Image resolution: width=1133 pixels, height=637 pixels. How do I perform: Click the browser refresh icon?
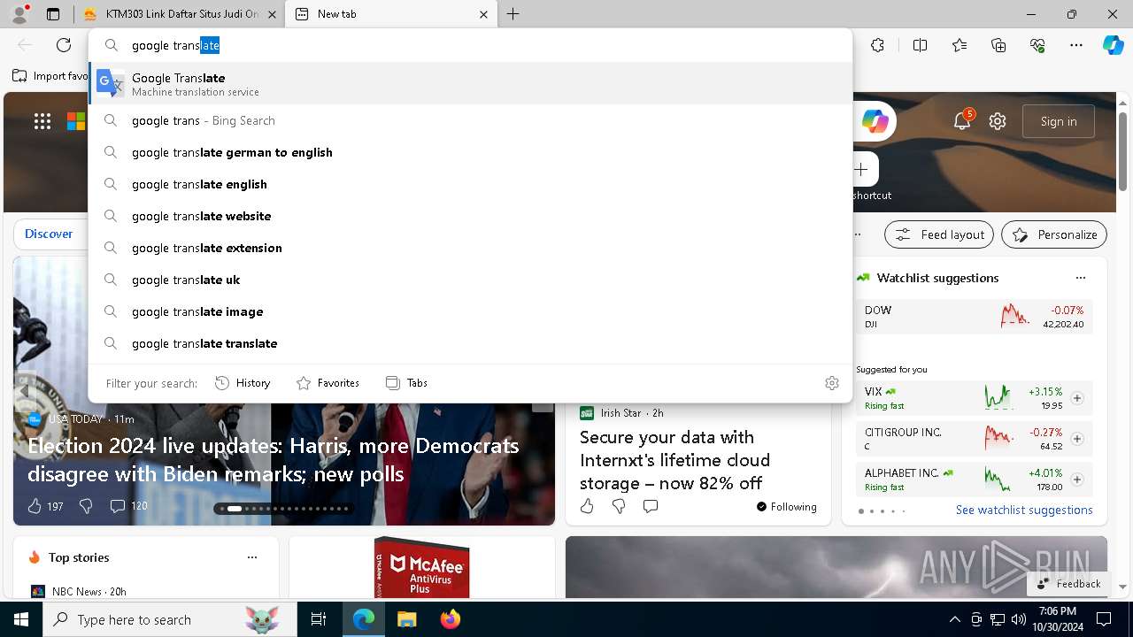click(64, 45)
